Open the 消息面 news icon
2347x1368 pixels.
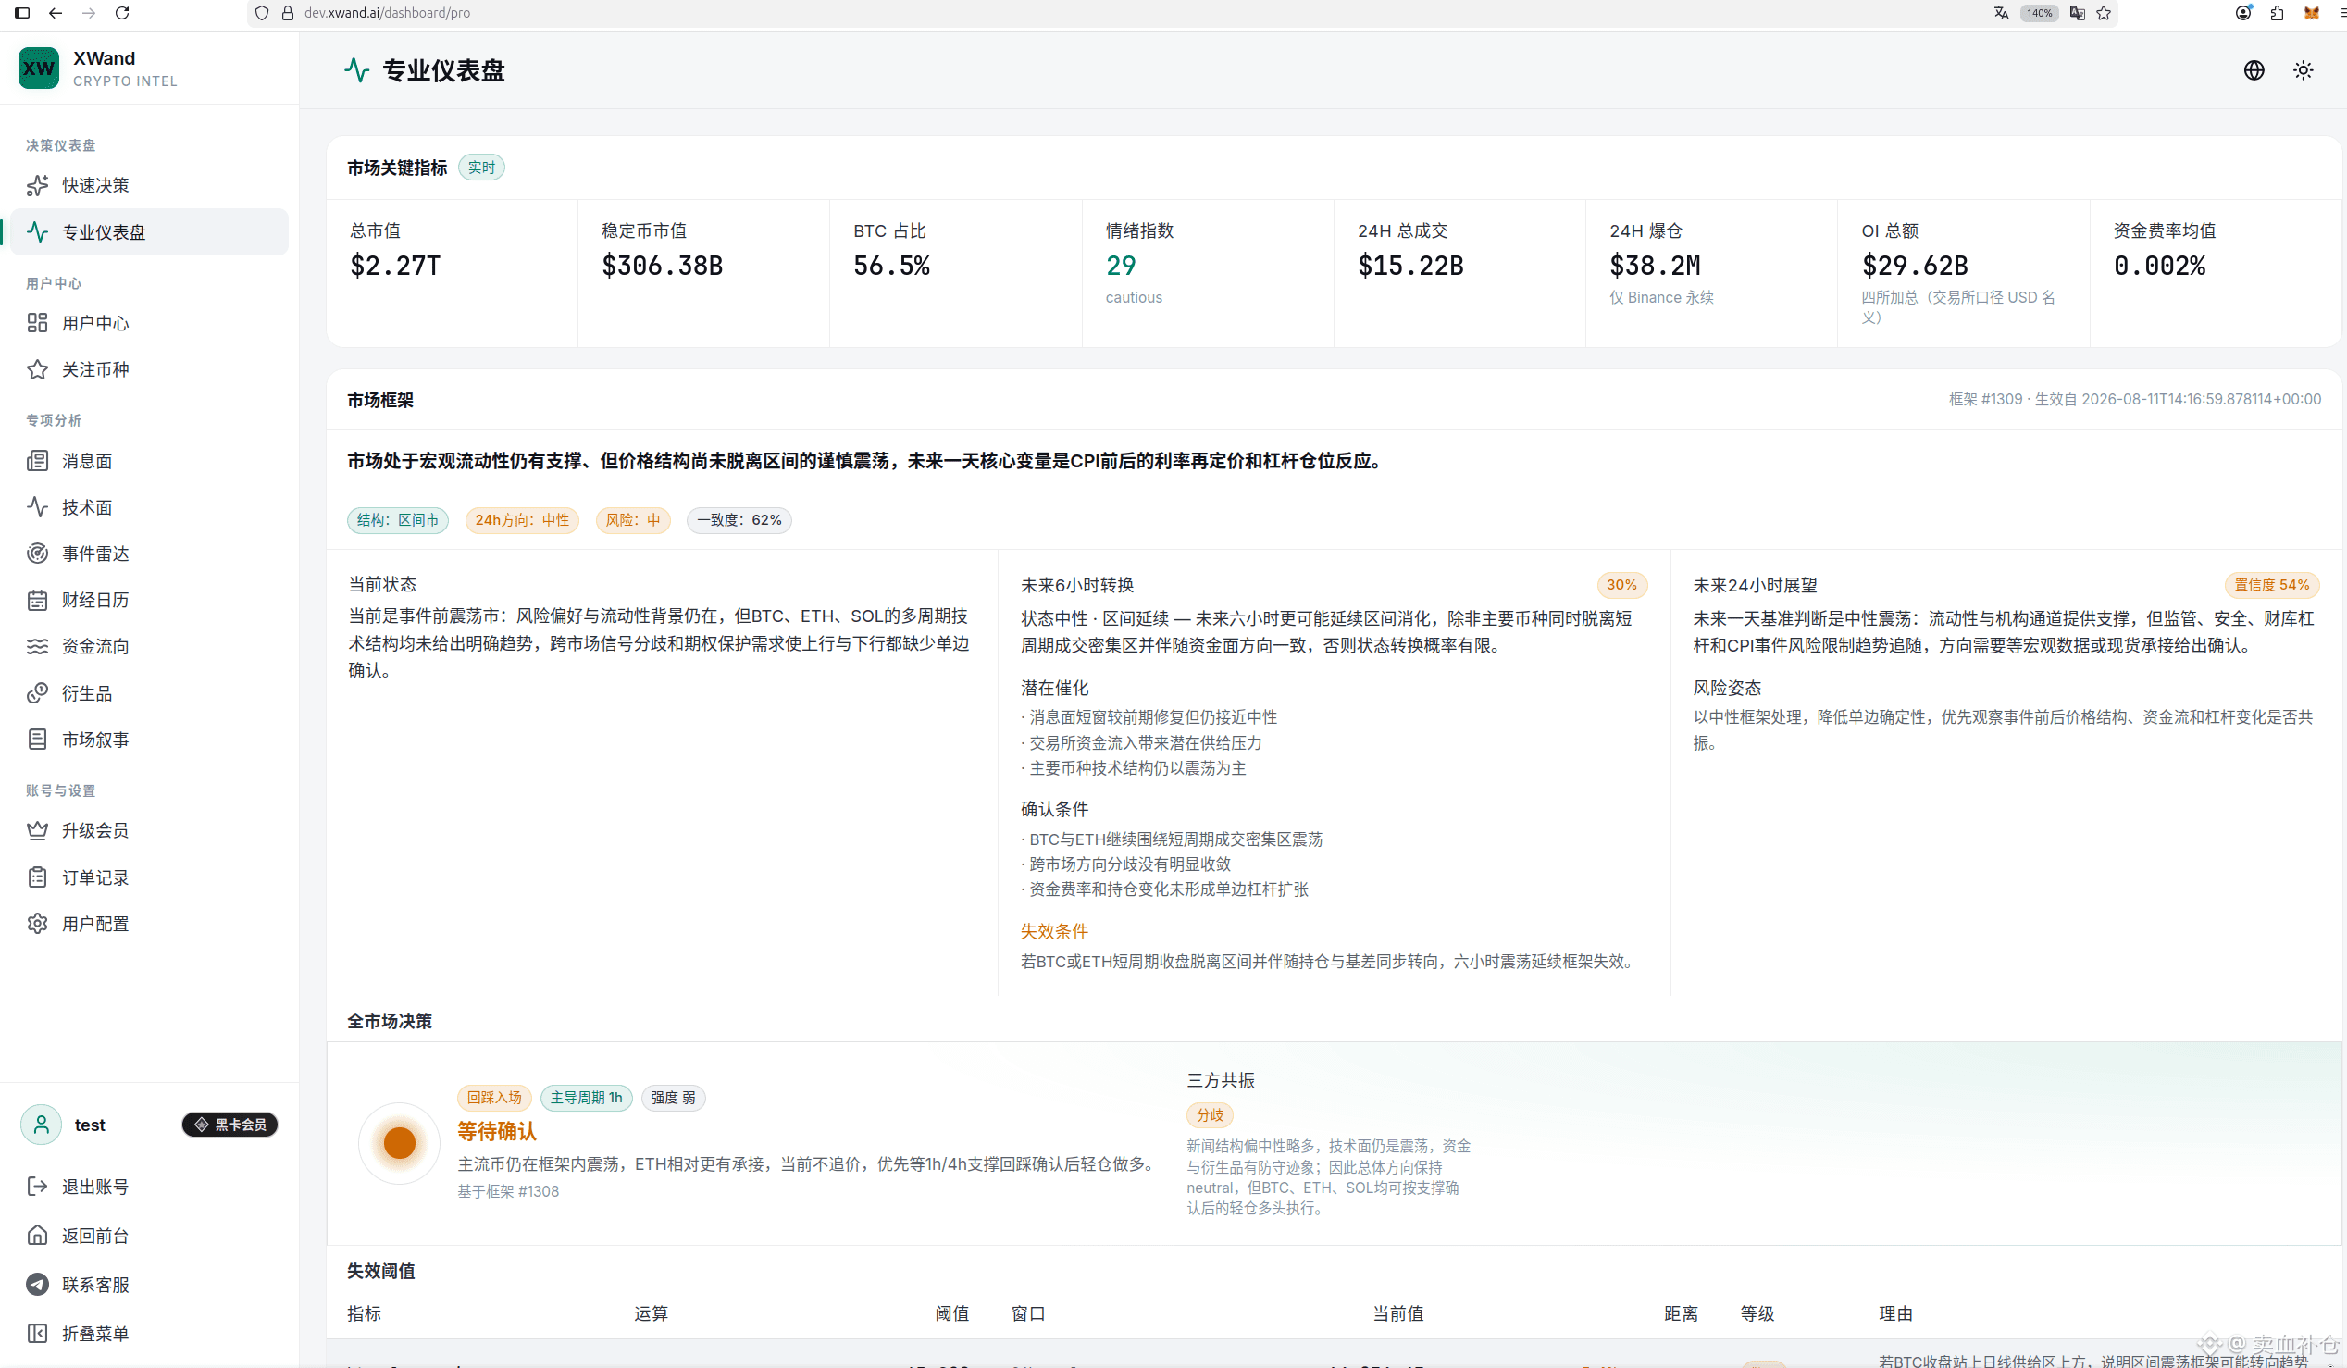[x=37, y=461]
